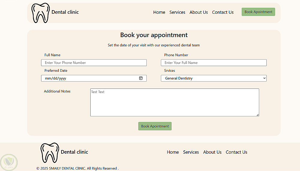Go to About Us in the header menu
The width and height of the screenshot is (300, 171).
(199, 12)
